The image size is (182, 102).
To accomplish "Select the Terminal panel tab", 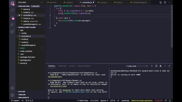I will click(52, 66).
